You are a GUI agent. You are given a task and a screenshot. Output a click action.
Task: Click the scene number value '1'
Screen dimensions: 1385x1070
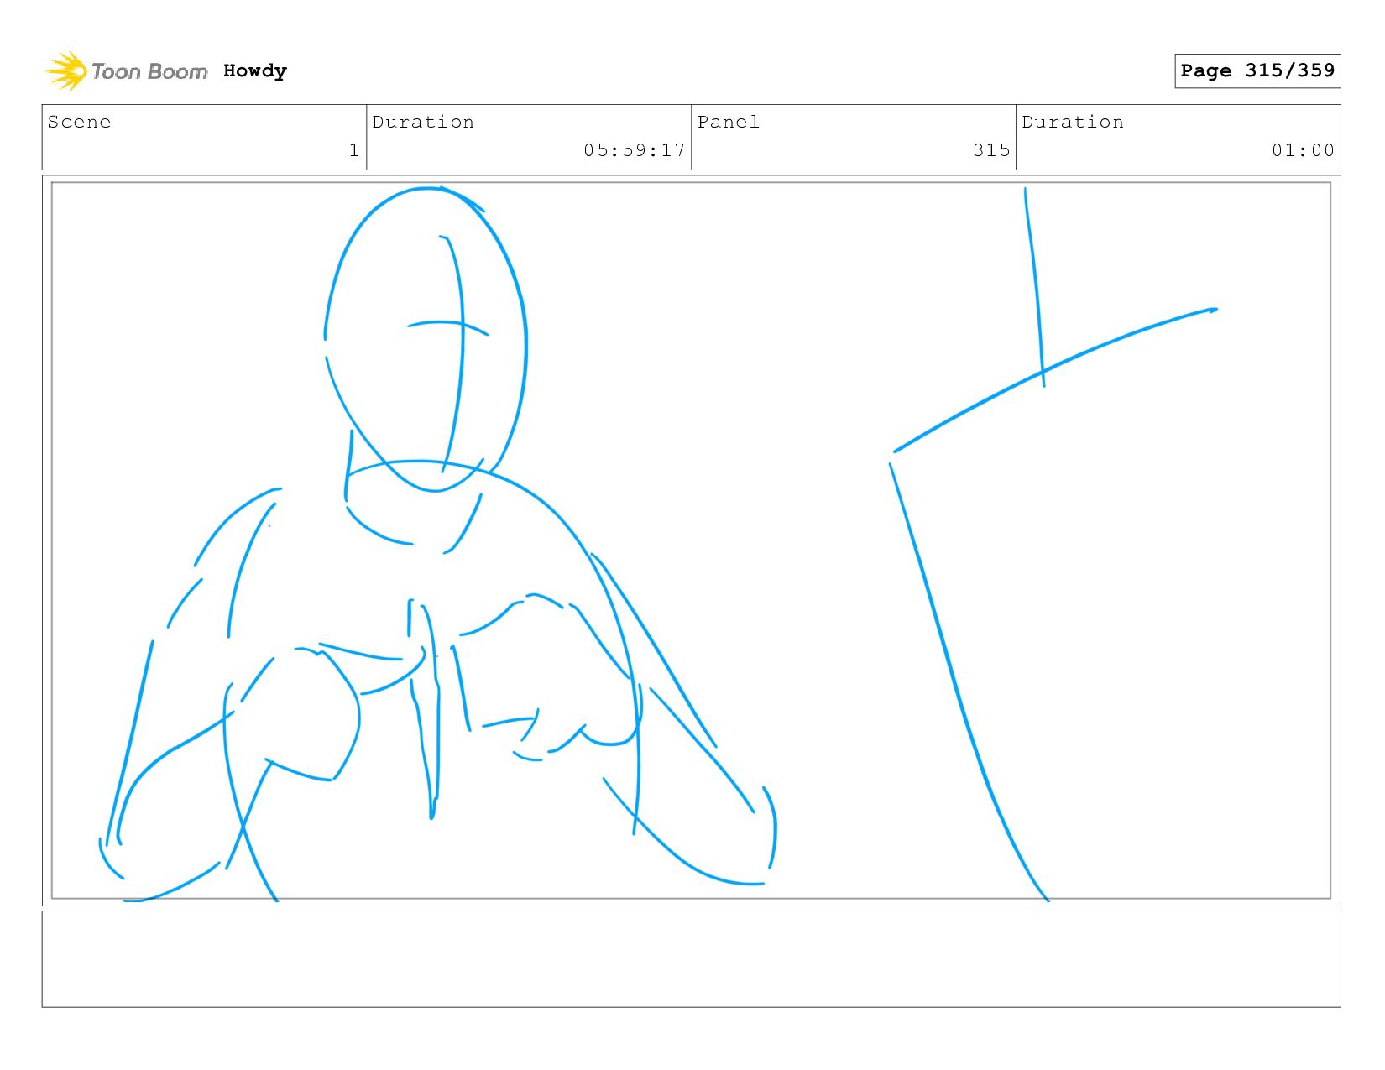(354, 150)
